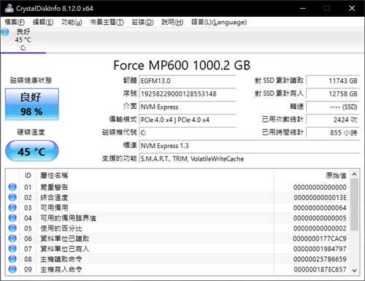The height and width of the screenshot is (281, 365).
Task: Open the 檔案(F) file menu
Action: (x=15, y=22)
